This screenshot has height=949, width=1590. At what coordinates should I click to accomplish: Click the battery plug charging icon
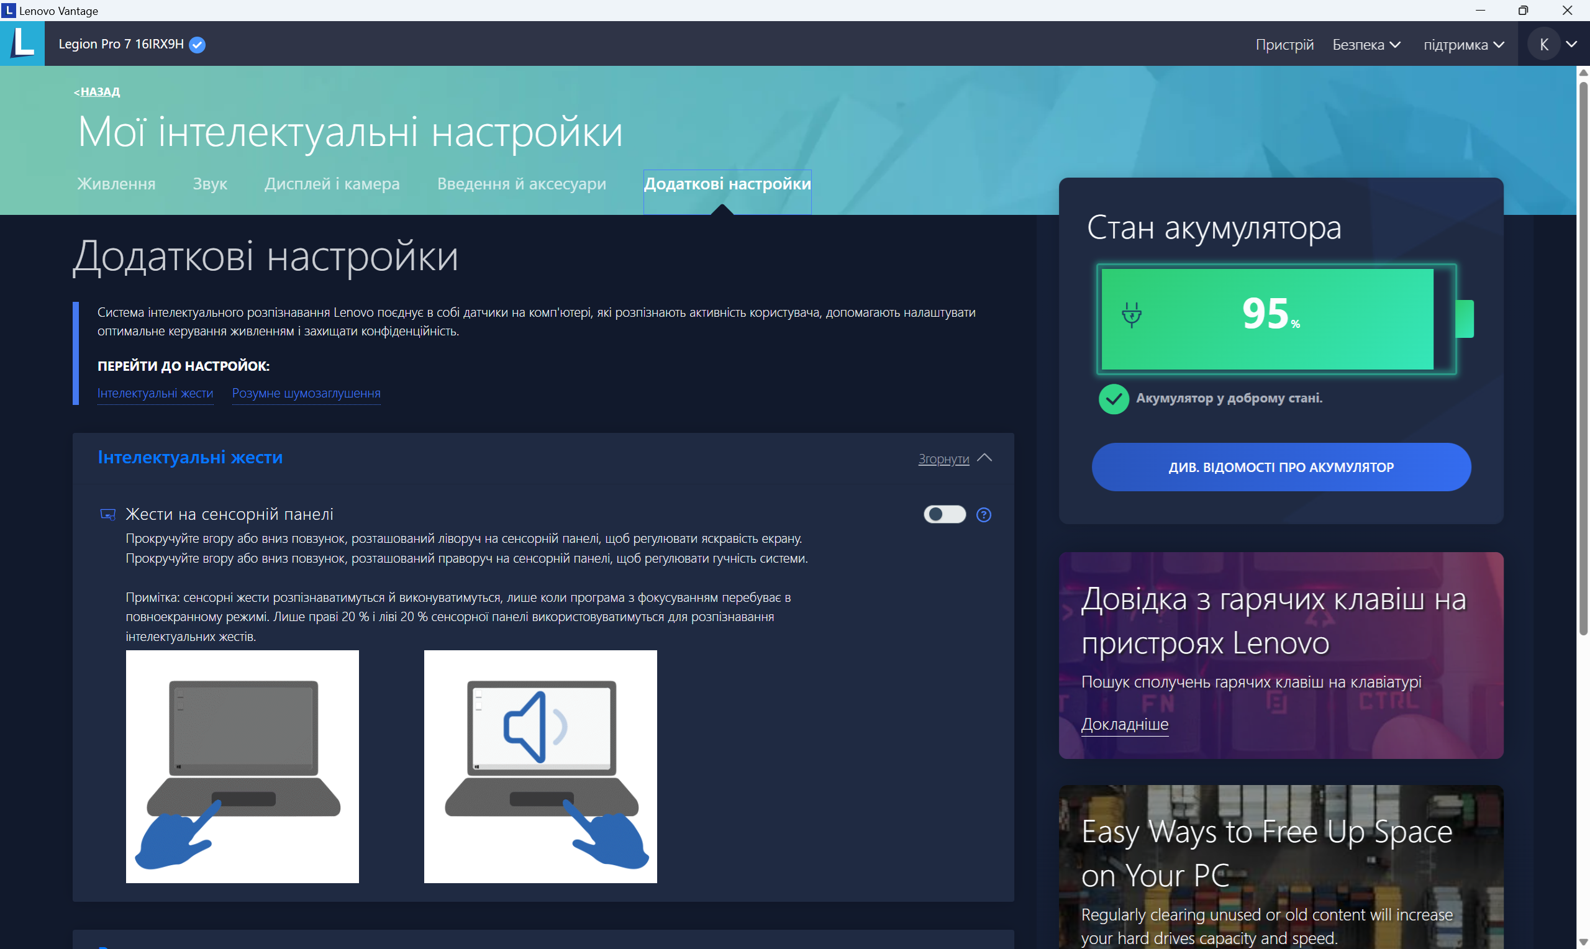tap(1132, 315)
